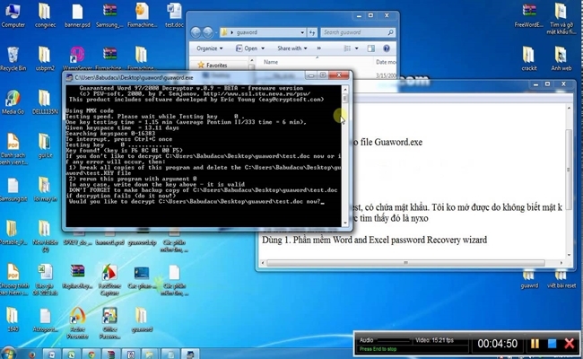Click console window scrollbar down arrow

345,223
